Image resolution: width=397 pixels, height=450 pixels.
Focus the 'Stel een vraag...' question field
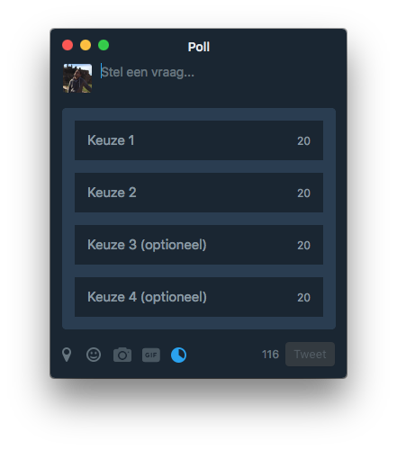[x=216, y=72]
